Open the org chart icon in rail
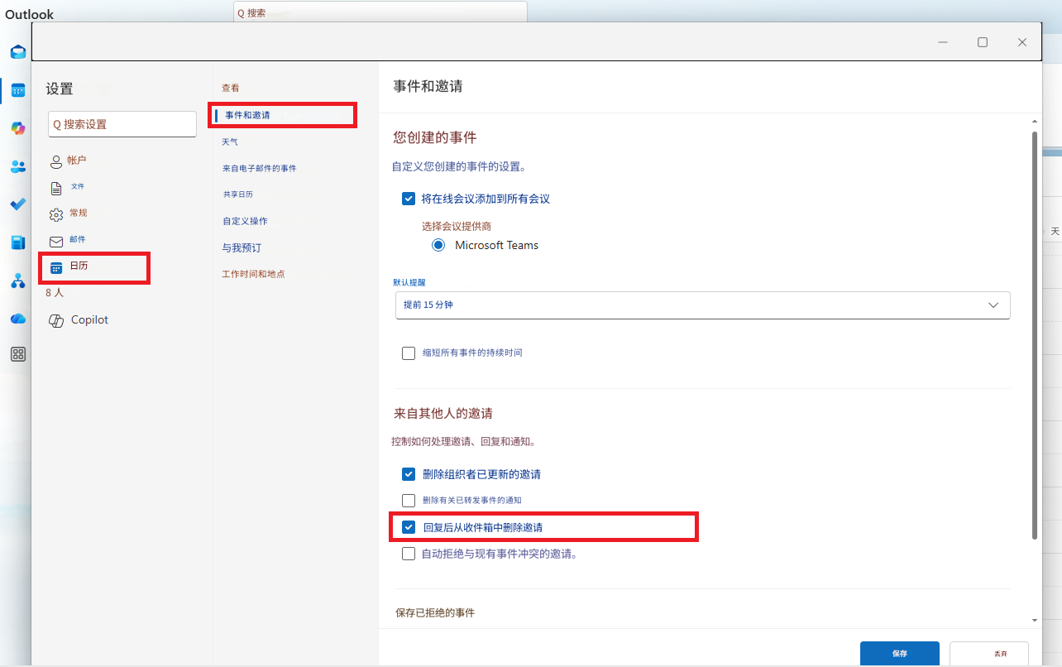Image resolution: width=1062 pixels, height=667 pixels. (17, 281)
